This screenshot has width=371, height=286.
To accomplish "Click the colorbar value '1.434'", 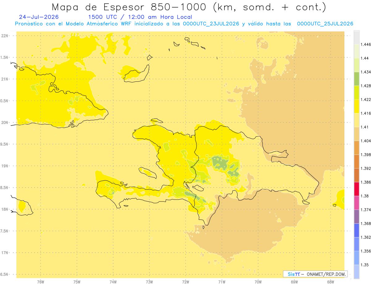I will pos(366,72).
